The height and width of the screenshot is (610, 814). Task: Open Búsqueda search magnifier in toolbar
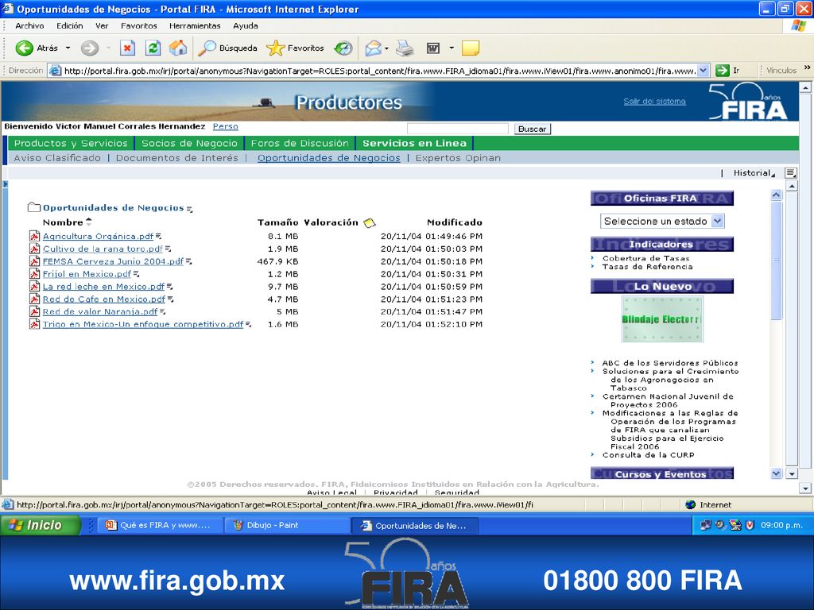(x=207, y=48)
